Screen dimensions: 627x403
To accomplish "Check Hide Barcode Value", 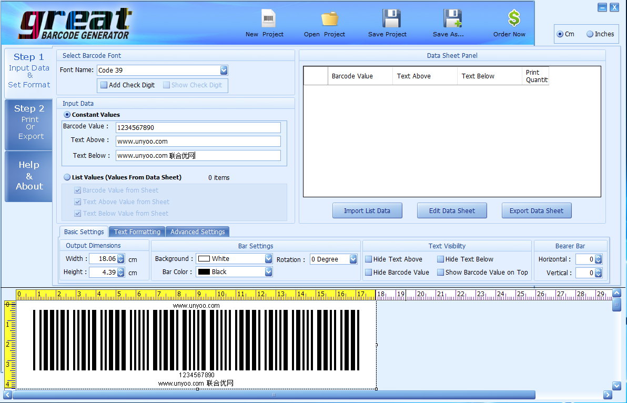I will tap(369, 273).
